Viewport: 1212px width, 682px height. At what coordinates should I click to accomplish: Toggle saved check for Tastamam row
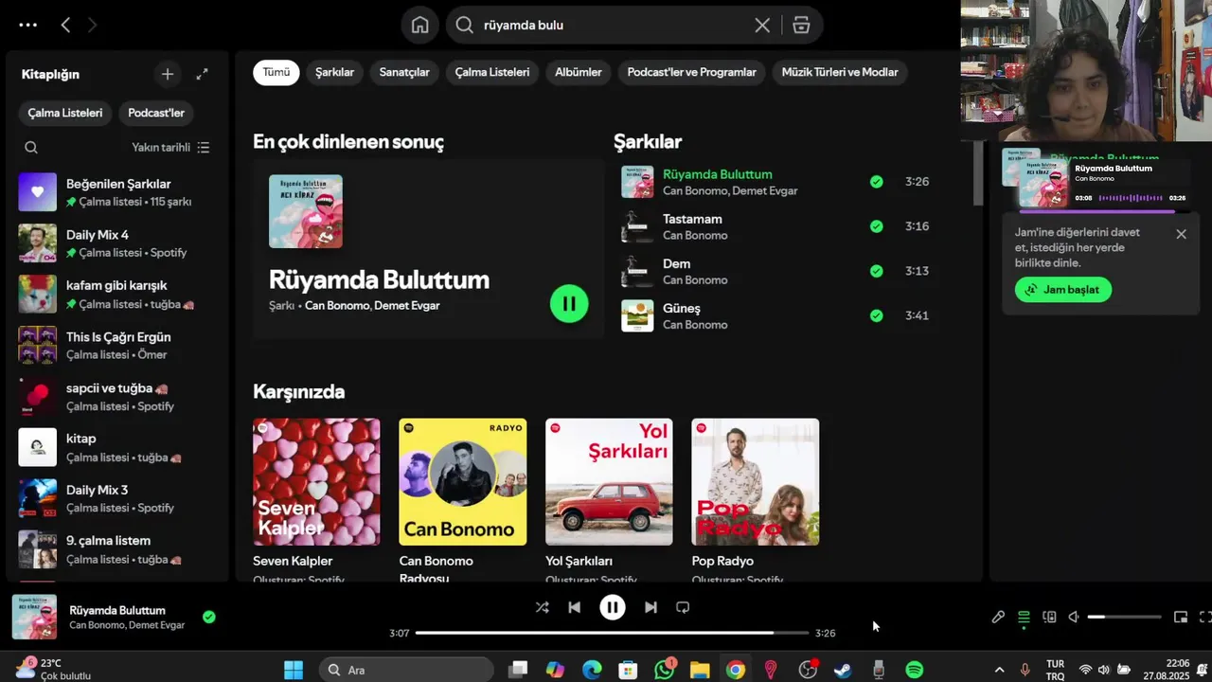pos(876,226)
